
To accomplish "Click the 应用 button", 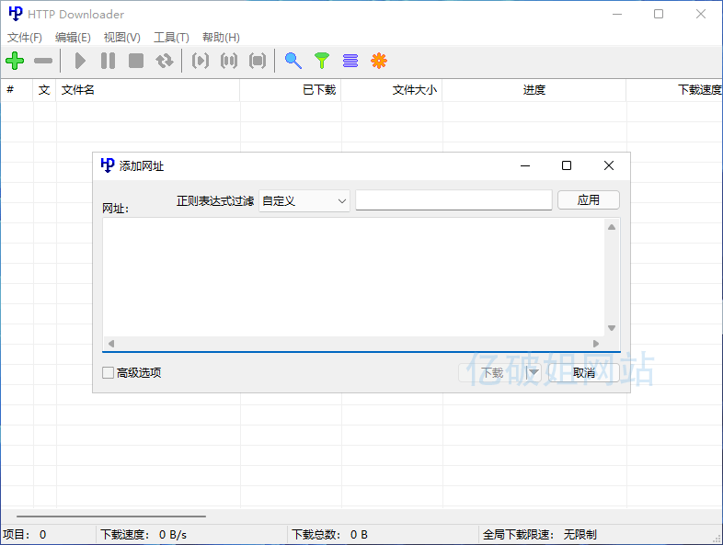I will [589, 200].
